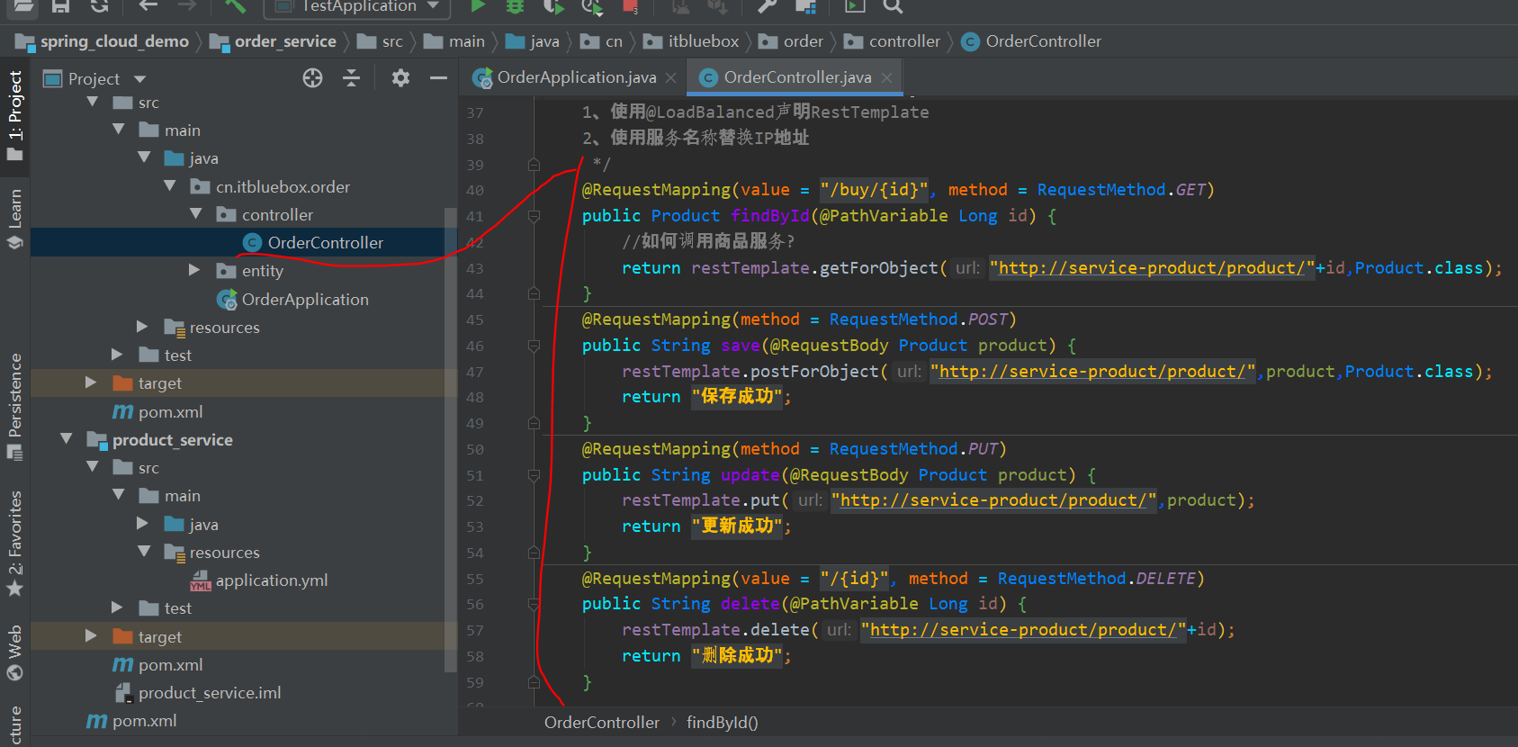Toggle the Learn tool window
1518x747 pixels.
tap(15, 218)
